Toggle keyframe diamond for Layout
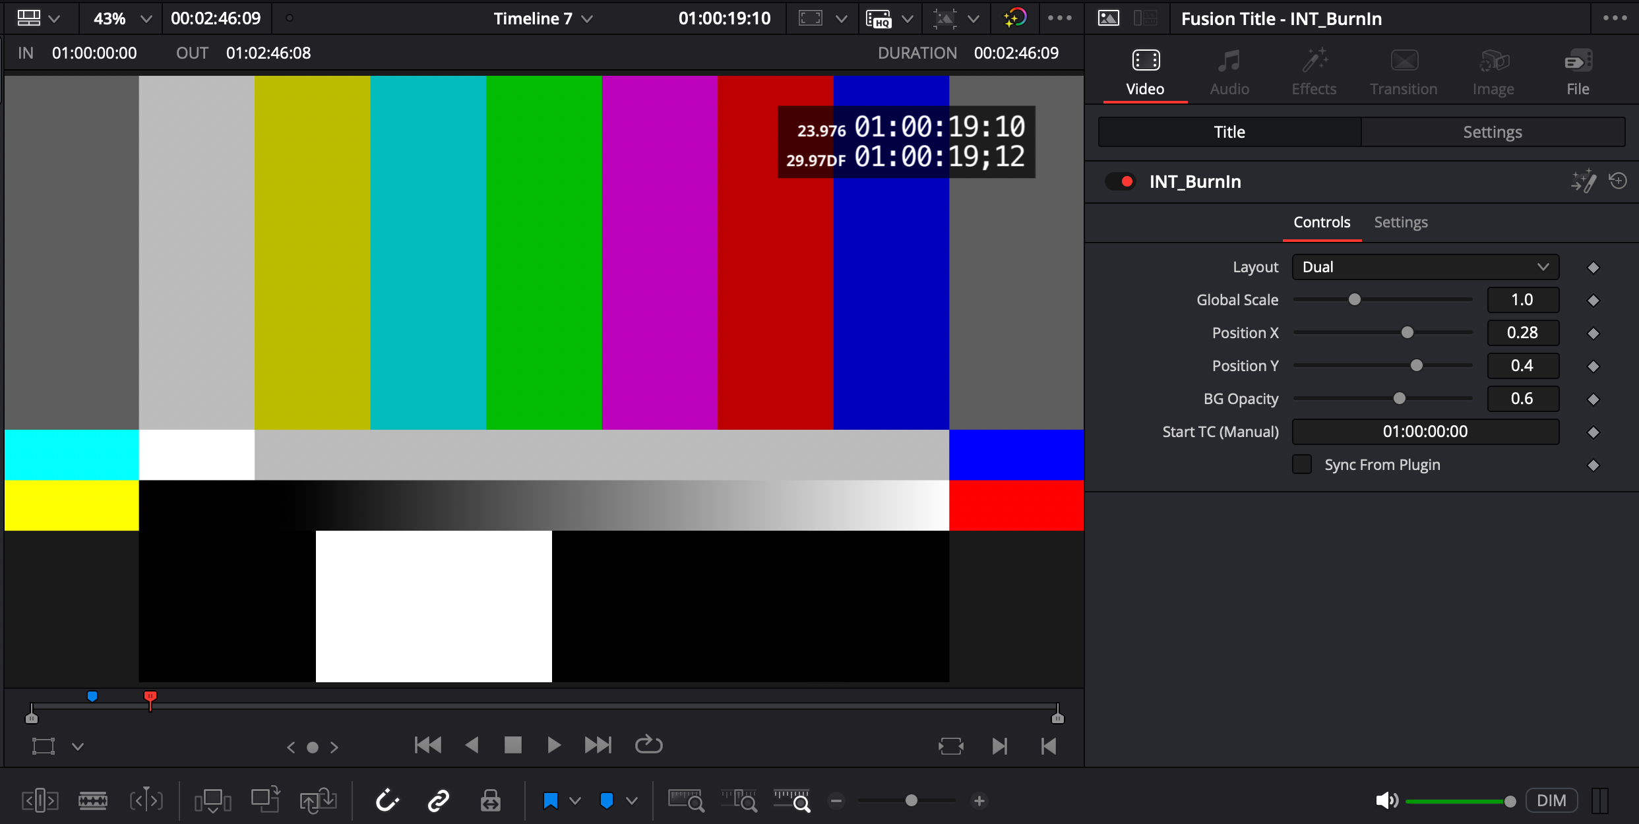Screen dimensions: 1639x824 [1593, 268]
